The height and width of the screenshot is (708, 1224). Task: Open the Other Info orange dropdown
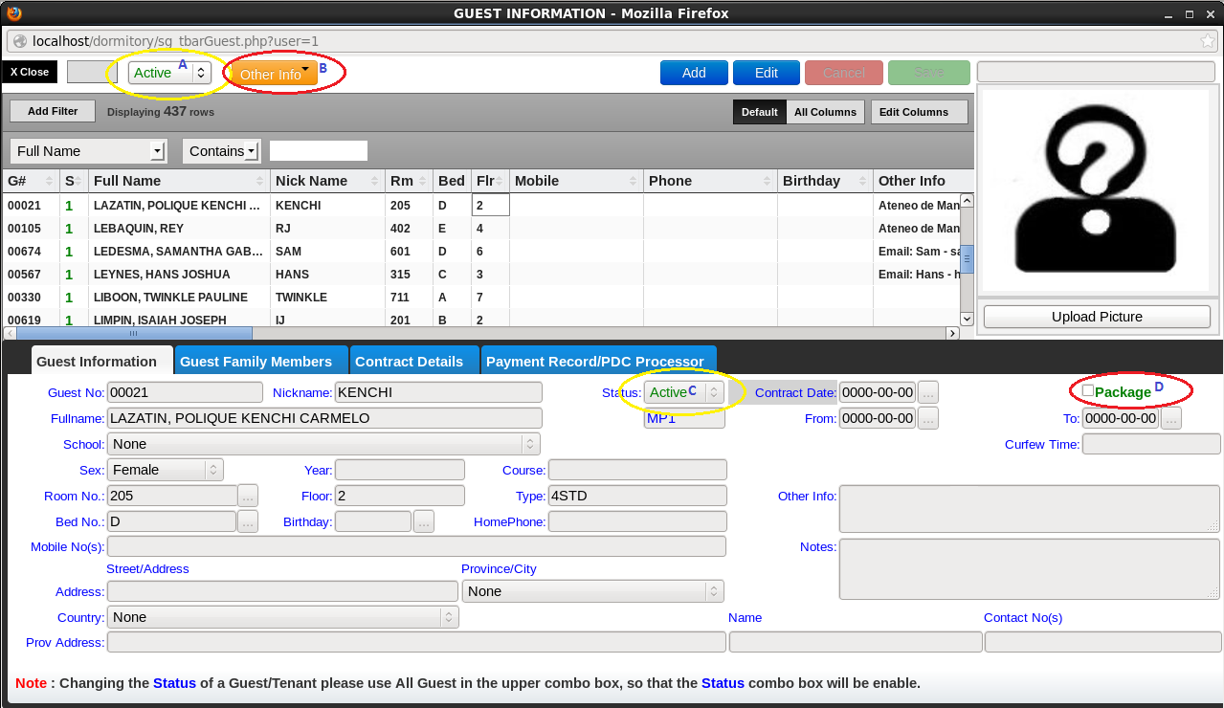(274, 74)
